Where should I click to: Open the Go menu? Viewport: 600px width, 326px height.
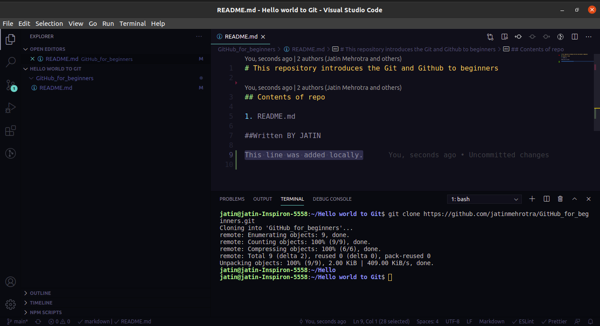[x=93, y=24]
